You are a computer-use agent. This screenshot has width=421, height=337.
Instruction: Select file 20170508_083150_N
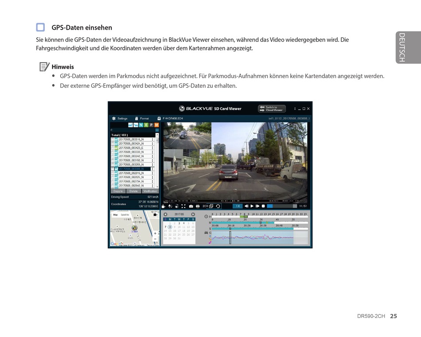131,161
